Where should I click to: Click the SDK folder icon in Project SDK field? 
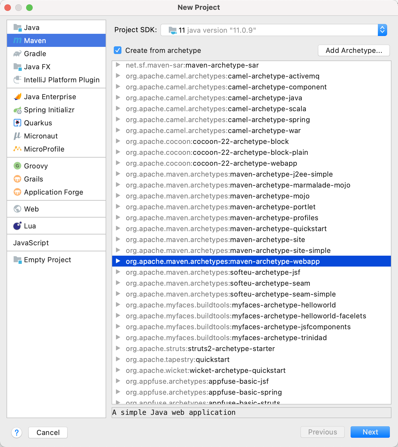[x=173, y=30]
